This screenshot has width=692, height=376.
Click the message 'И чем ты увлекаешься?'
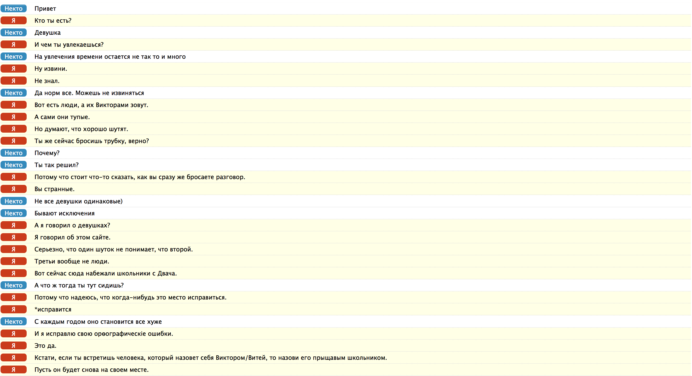click(x=69, y=45)
